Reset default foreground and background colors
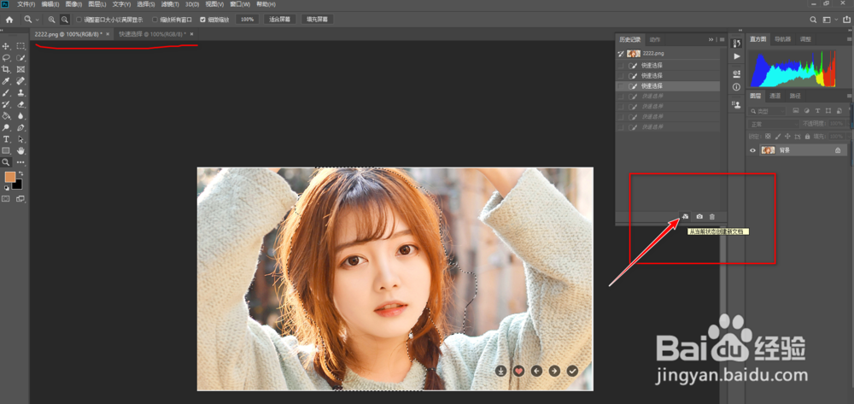Image resolution: width=854 pixels, height=404 pixels. point(7,188)
